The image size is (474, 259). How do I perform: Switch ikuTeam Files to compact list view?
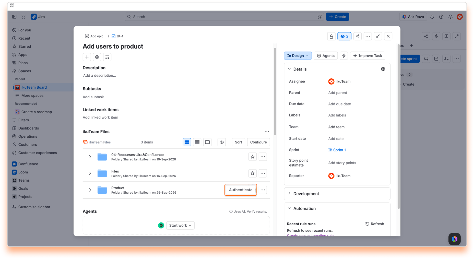[197, 142]
